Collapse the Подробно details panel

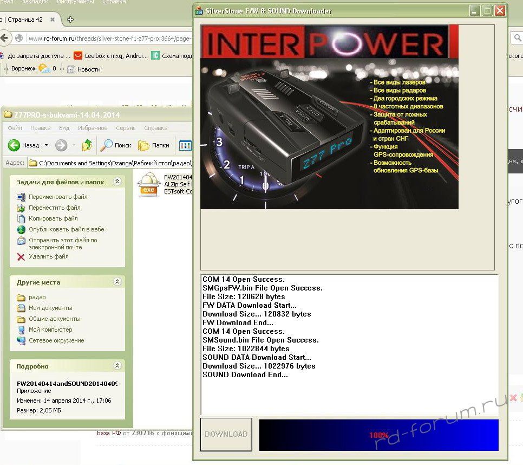117,366
